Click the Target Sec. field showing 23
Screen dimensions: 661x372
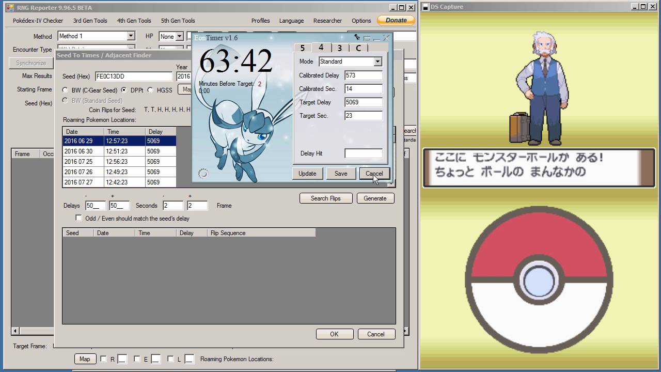[364, 116]
